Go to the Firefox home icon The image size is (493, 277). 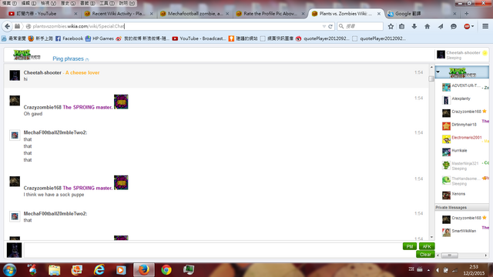(427, 26)
